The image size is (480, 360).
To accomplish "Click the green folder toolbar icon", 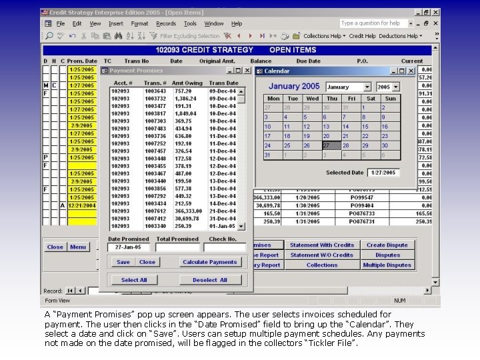I will (296, 36).
